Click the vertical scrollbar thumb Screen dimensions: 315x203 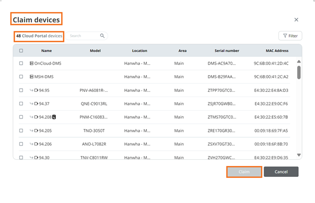[299, 73]
